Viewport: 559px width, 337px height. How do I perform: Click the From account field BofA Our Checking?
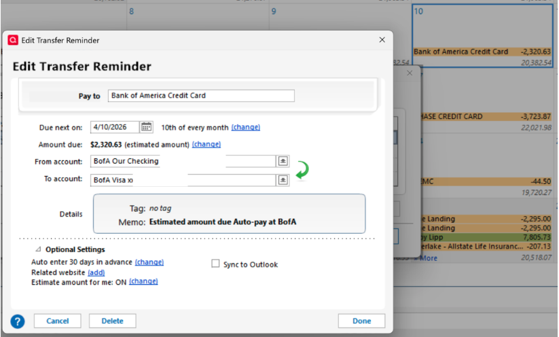[x=183, y=161]
